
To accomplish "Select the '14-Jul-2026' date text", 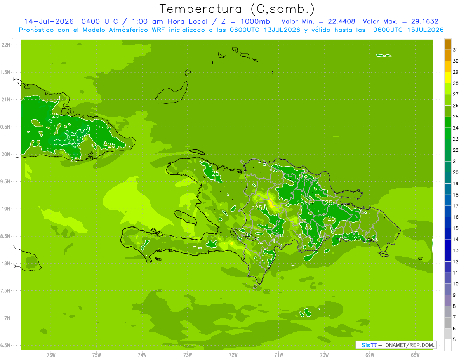I will coord(48,21).
